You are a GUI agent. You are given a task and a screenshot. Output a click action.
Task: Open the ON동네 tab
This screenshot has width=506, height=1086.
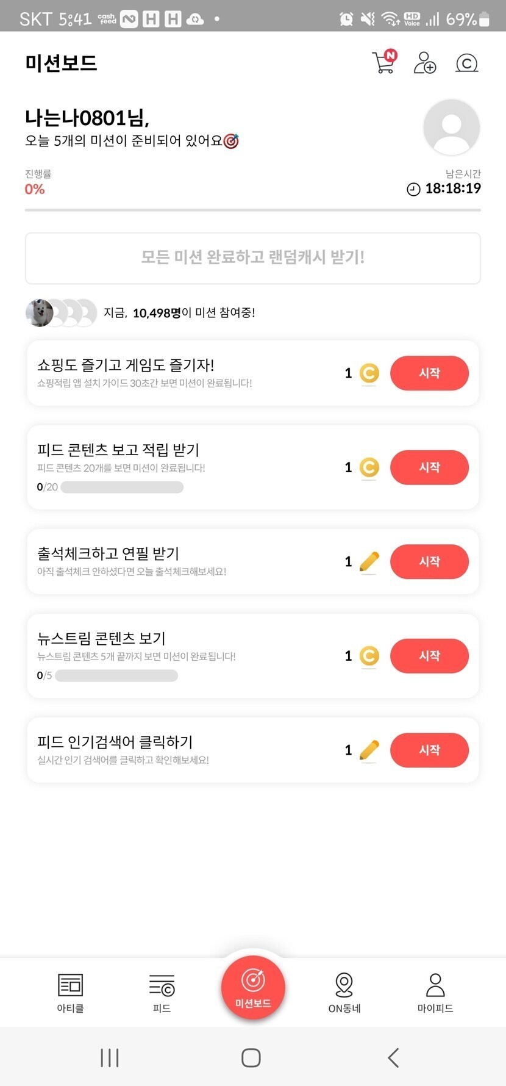(344, 993)
